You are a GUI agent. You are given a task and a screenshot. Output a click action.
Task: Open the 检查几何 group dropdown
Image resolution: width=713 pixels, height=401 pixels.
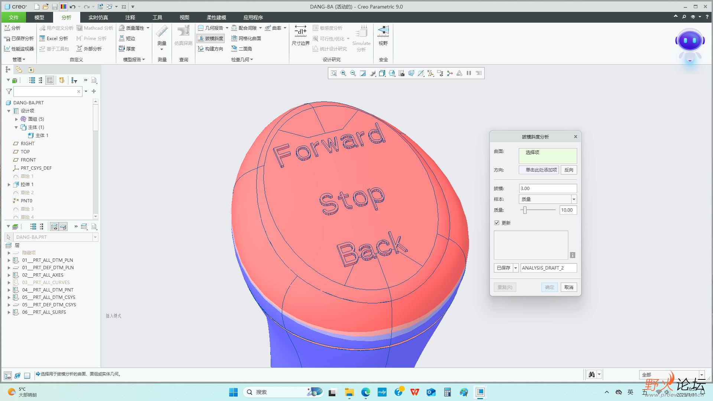click(x=242, y=59)
